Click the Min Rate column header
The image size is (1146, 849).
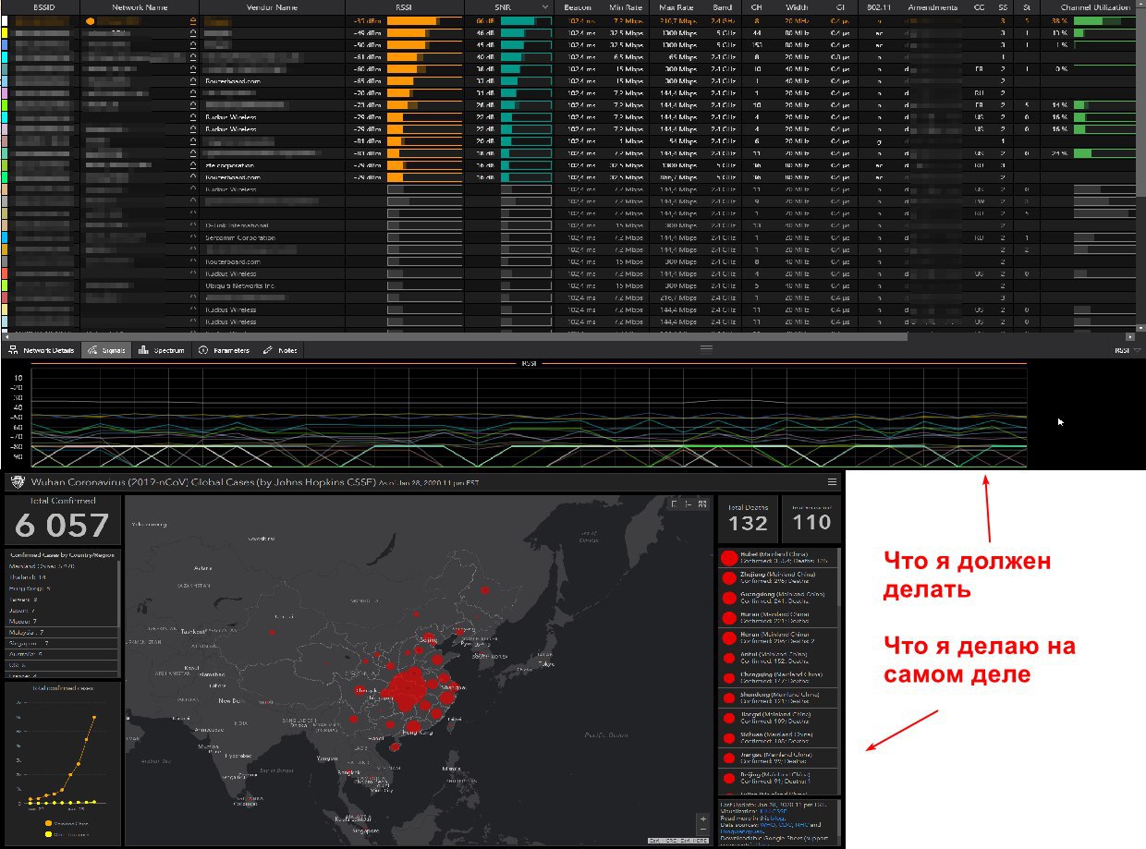627,6
